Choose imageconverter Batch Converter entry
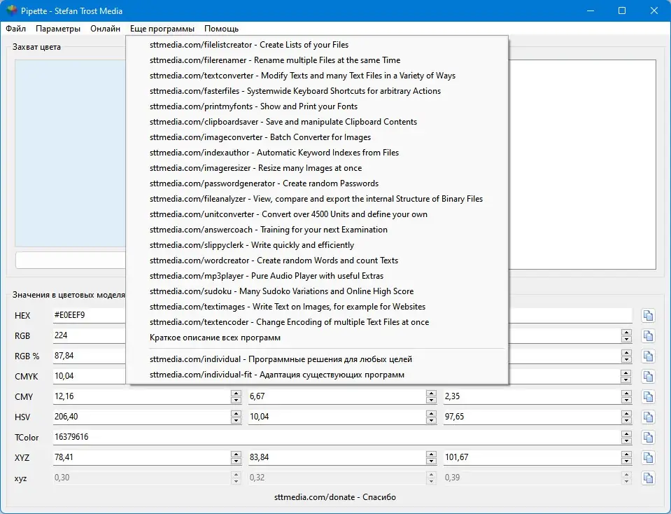The image size is (671, 514). click(317, 137)
